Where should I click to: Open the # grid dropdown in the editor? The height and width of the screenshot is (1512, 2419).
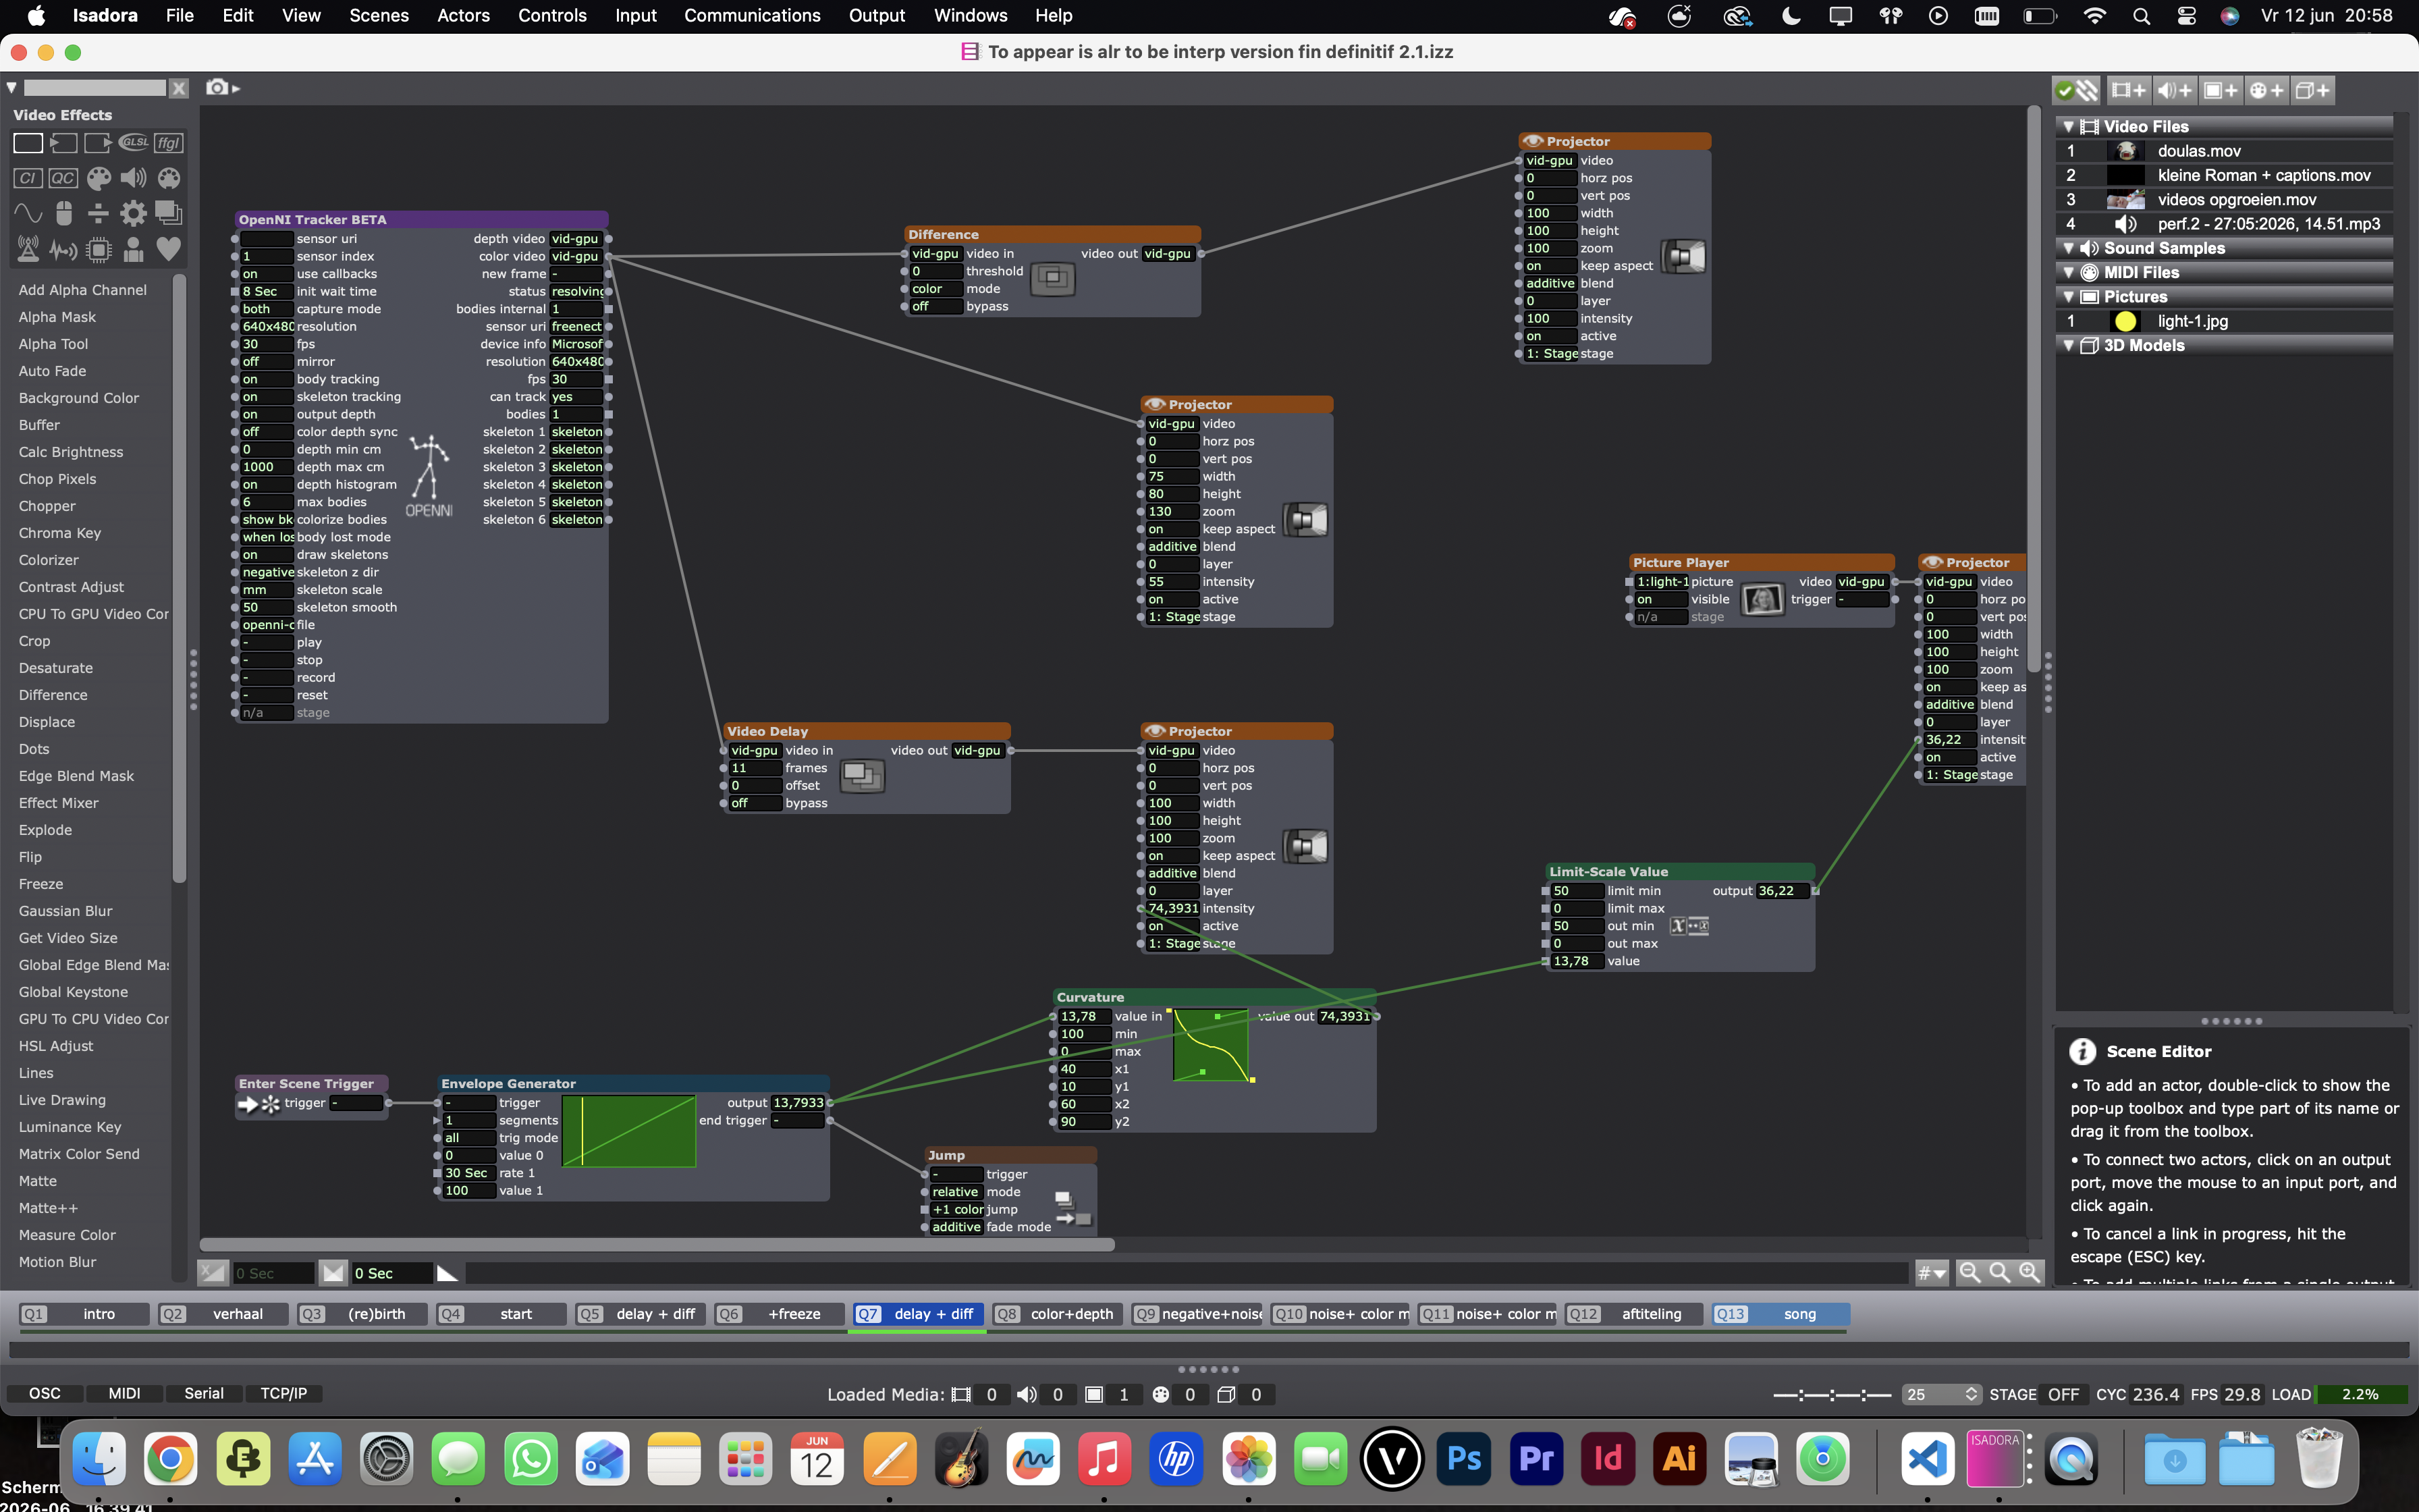point(1931,1273)
